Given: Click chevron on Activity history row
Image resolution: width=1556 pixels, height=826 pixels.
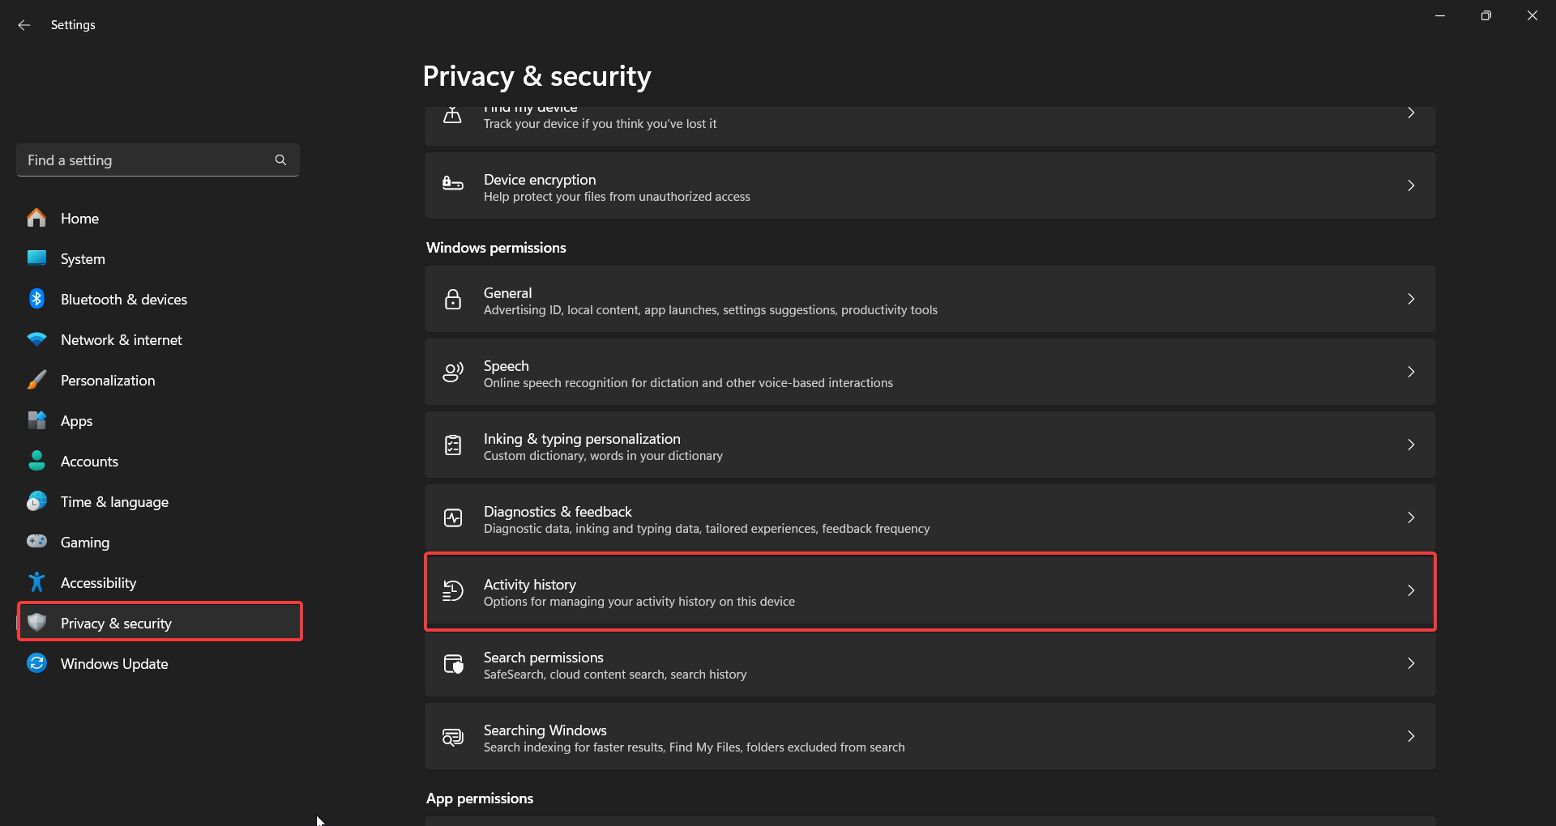Looking at the screenshot, I should (1411, 590).
